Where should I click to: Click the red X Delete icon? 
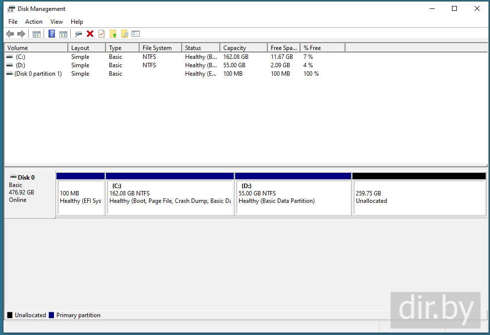tap(90, 34)
